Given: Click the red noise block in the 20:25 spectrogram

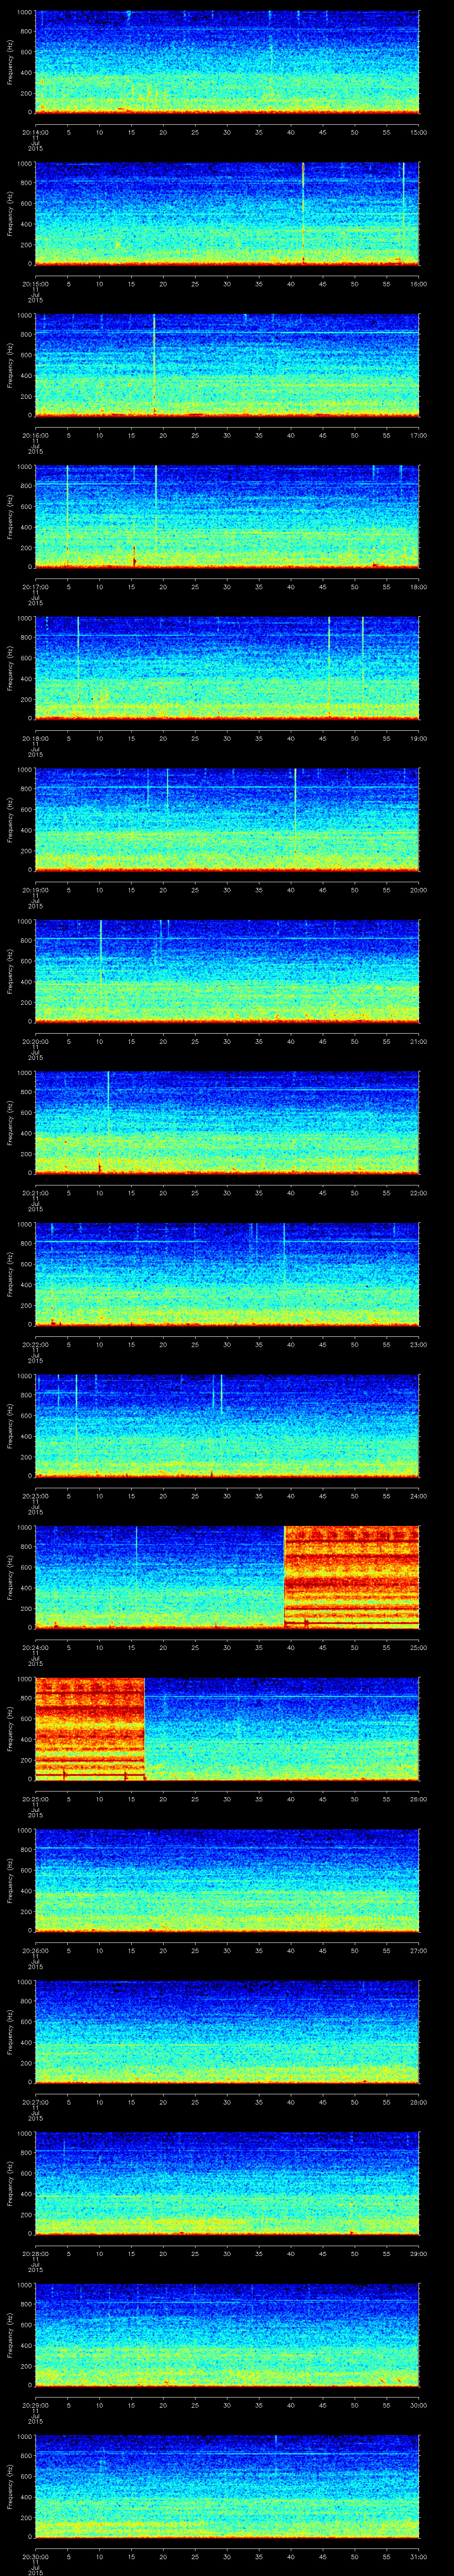Looking at the screenshot, I should (x=90, y=1727).
